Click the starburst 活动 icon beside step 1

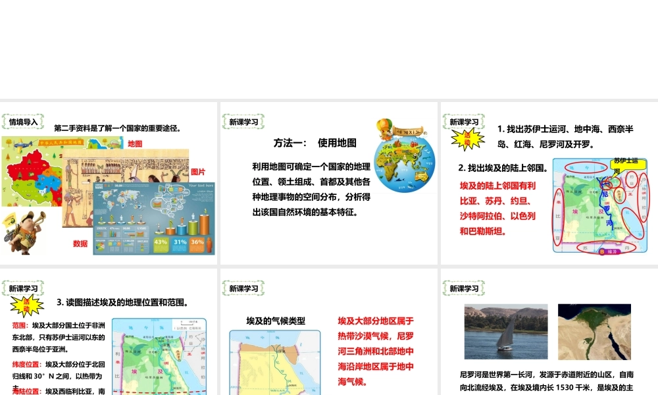click(x=467, y=139)
